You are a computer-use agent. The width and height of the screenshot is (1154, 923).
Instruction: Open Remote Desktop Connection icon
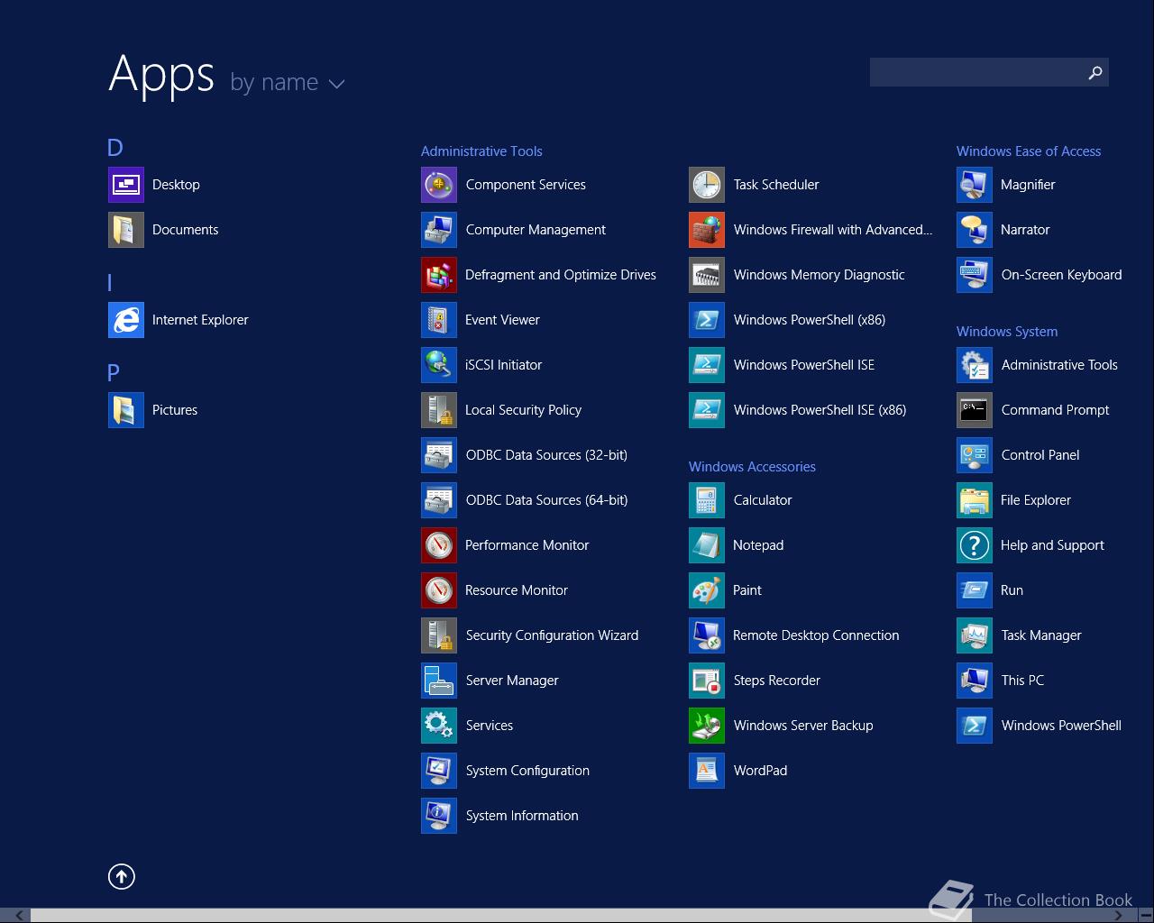coord(707,635)
